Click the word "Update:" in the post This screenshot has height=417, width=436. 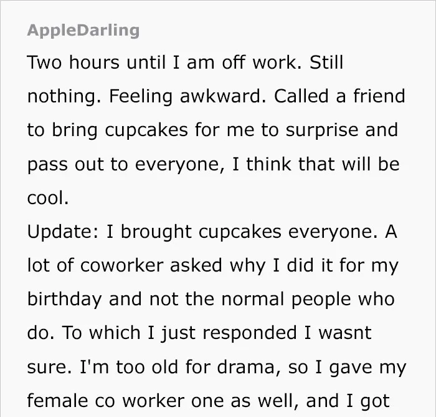(x=63, y=232)
